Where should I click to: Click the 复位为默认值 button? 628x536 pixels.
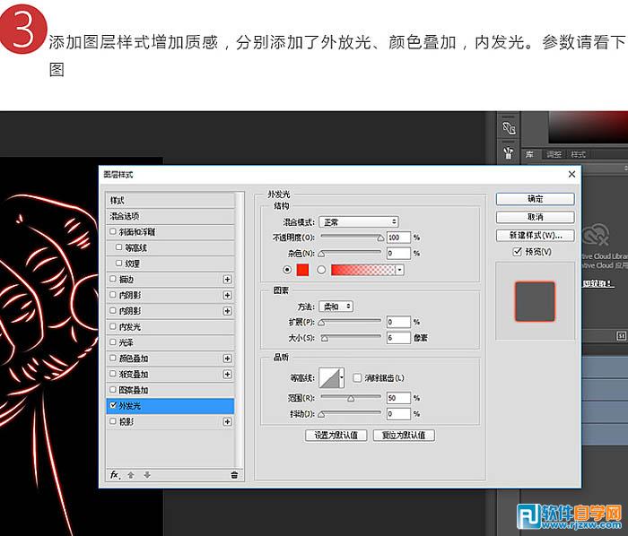(x=404, y=436)
